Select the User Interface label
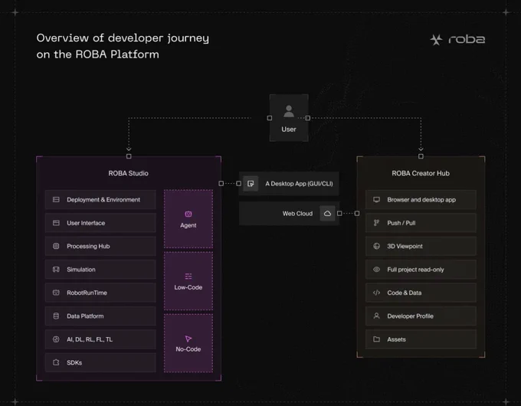Image resolution: width=521 pixels, height=406 pixels. coord(86,223)
